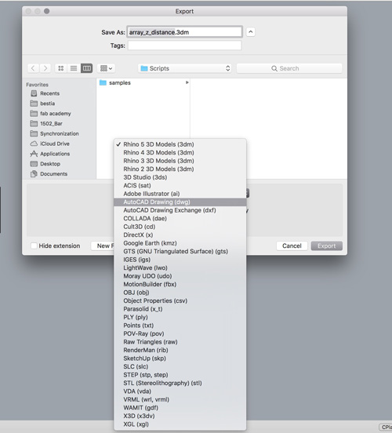Select GTS (GNU Triangulated Surface) format
The width and height of the screenshot is (392, 433).
coord(180,251)
